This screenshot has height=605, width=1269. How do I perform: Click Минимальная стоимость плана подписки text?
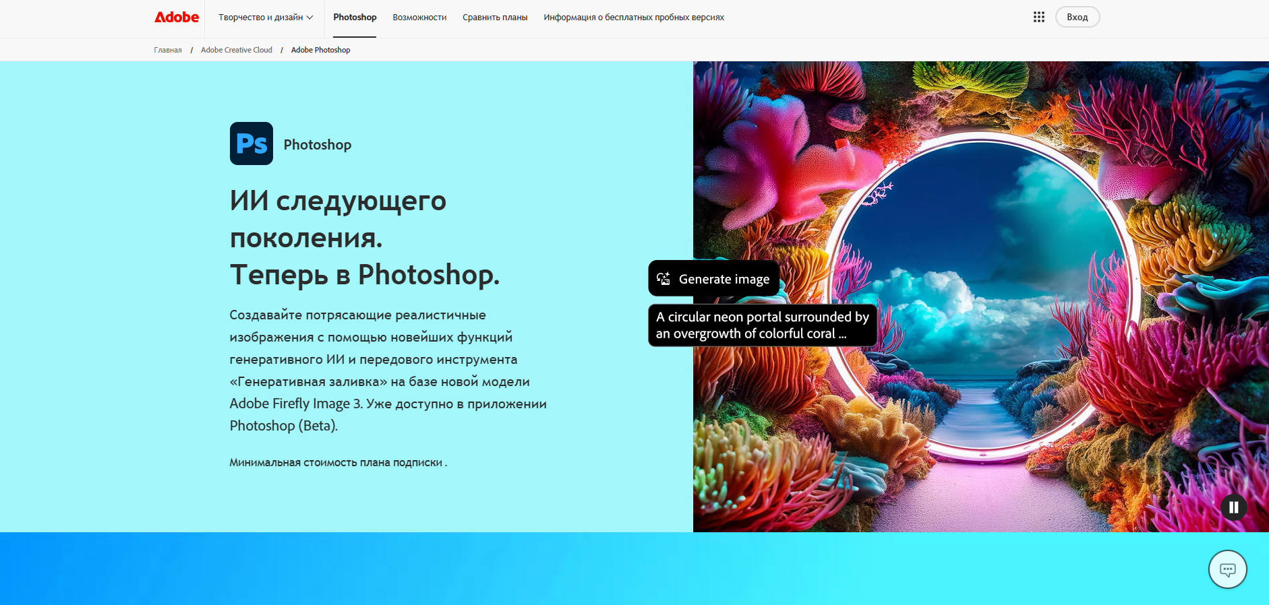(338, 463)
